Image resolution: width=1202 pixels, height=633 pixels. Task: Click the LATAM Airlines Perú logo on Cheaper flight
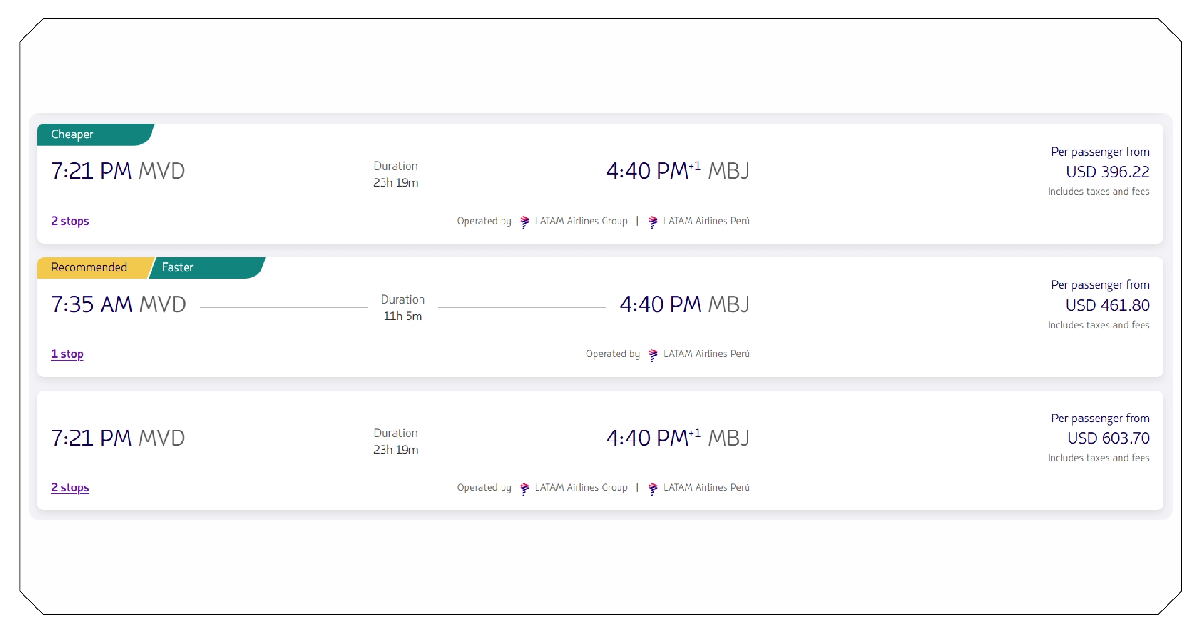coord(653,221)
